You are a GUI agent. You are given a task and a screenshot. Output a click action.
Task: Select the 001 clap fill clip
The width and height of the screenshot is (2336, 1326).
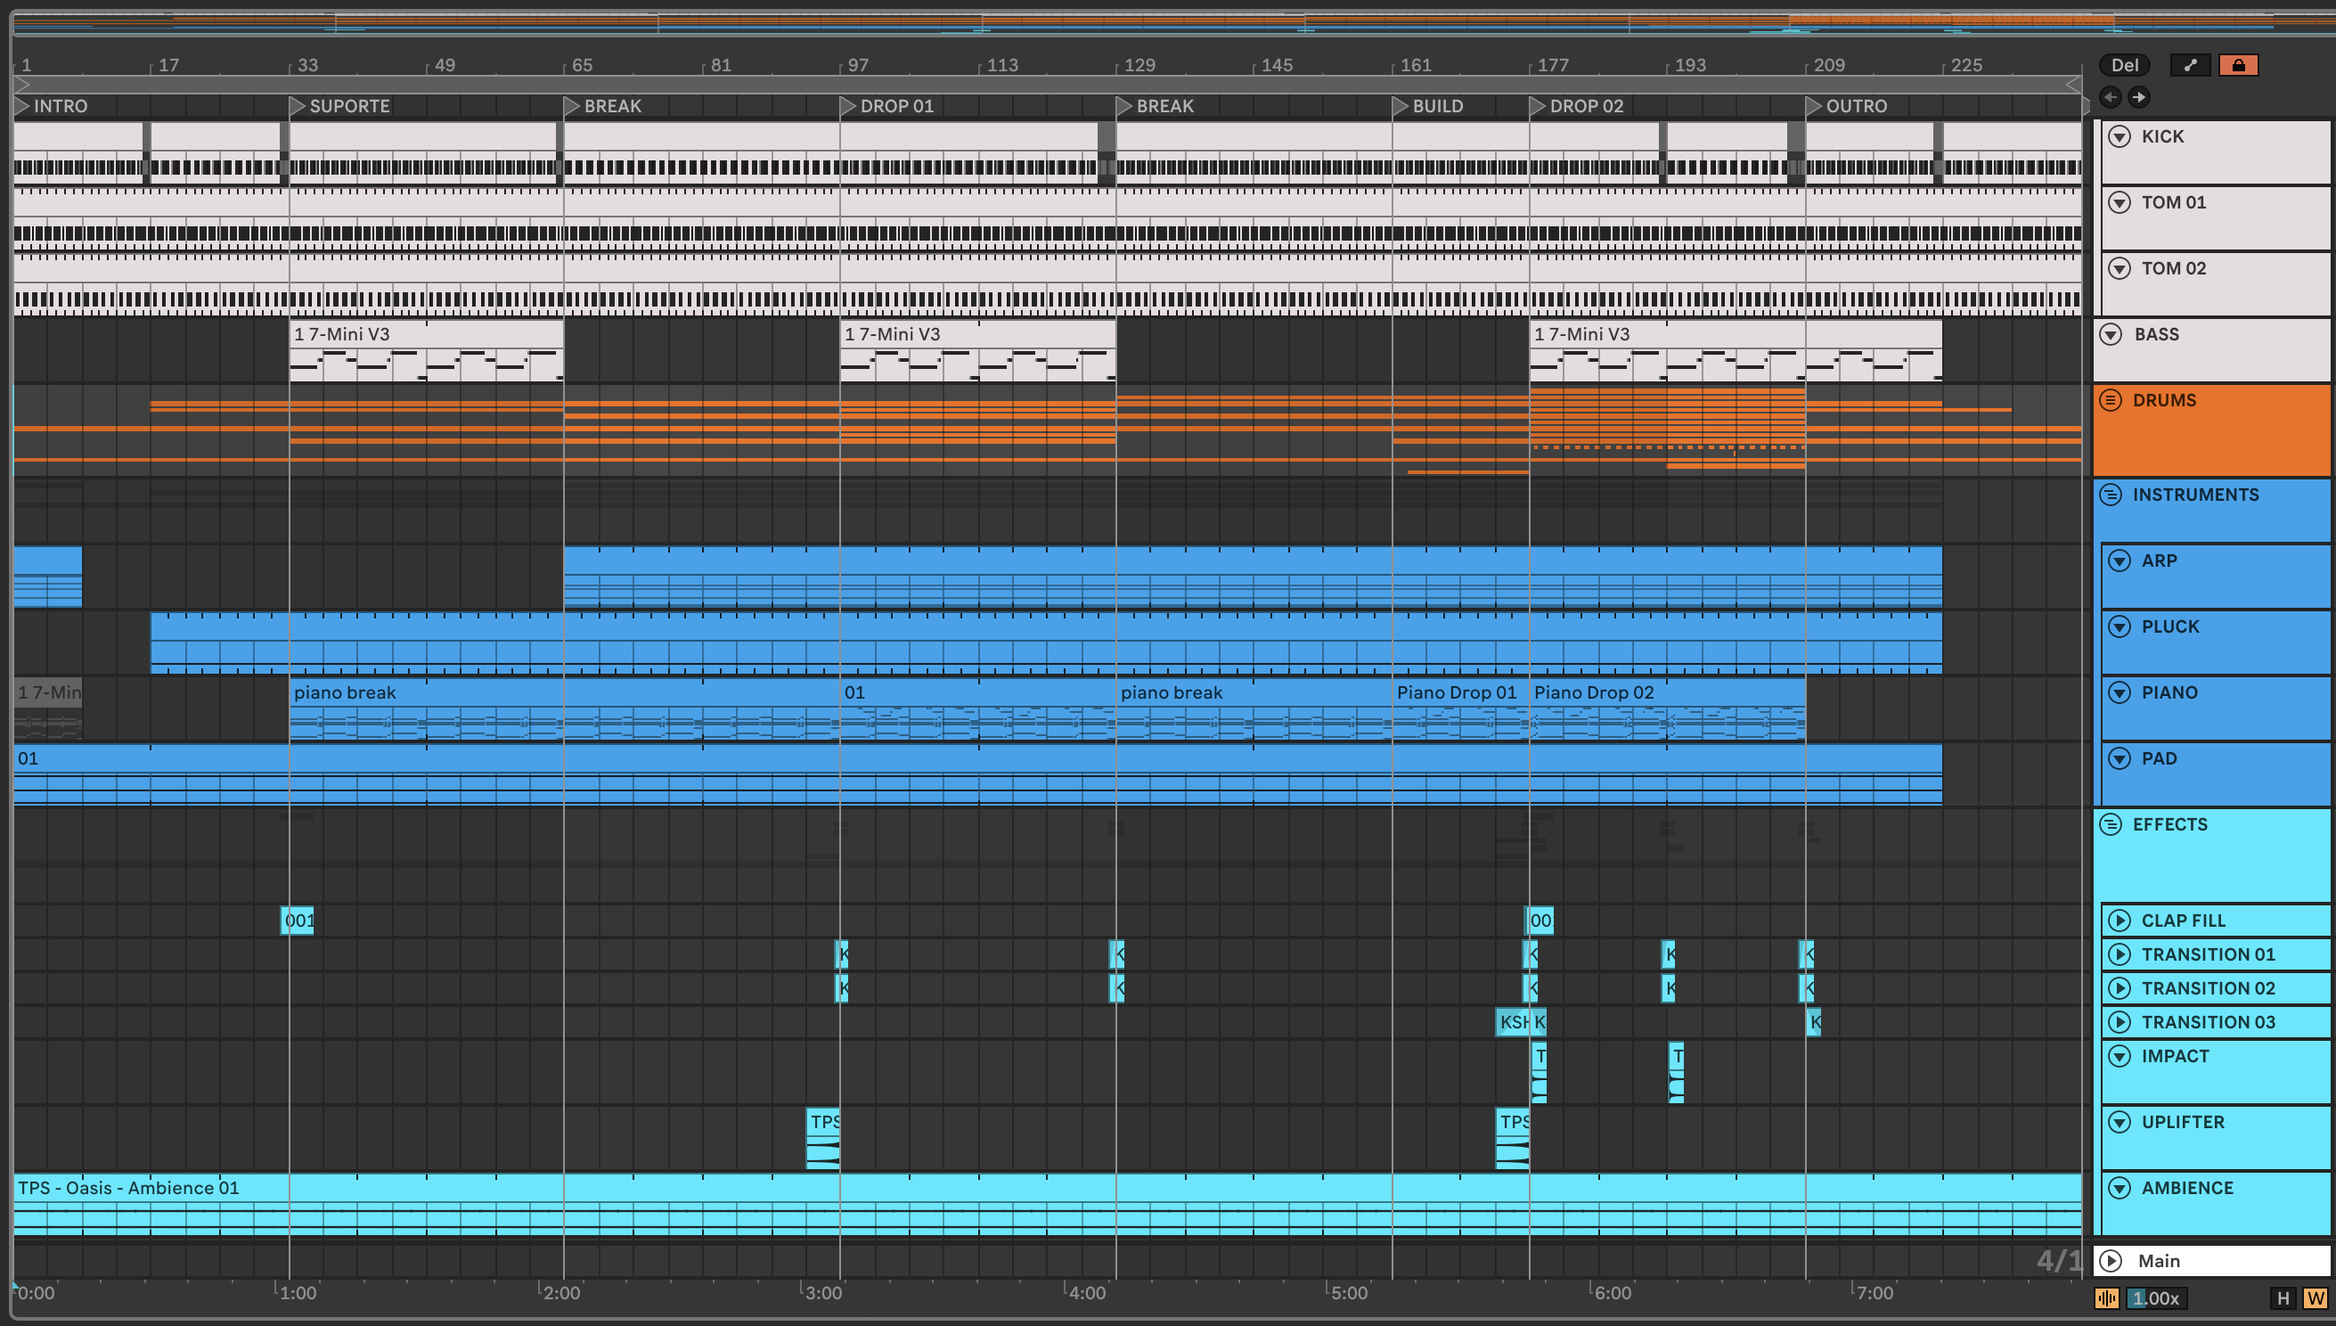(298, 920)
